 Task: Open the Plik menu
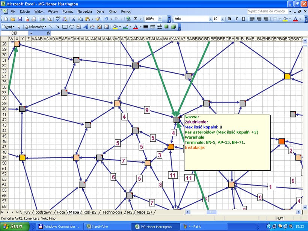[13, 12]
